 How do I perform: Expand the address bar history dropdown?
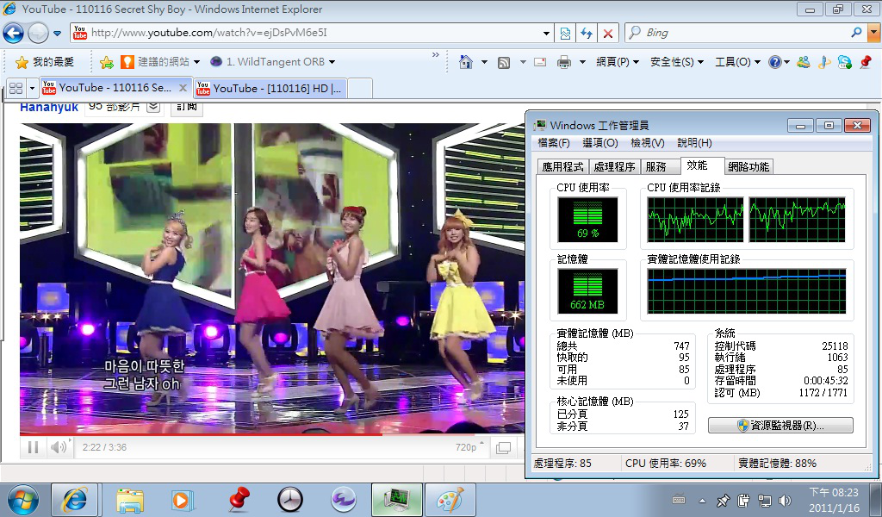pyautogui.click(x=546, y=34)
